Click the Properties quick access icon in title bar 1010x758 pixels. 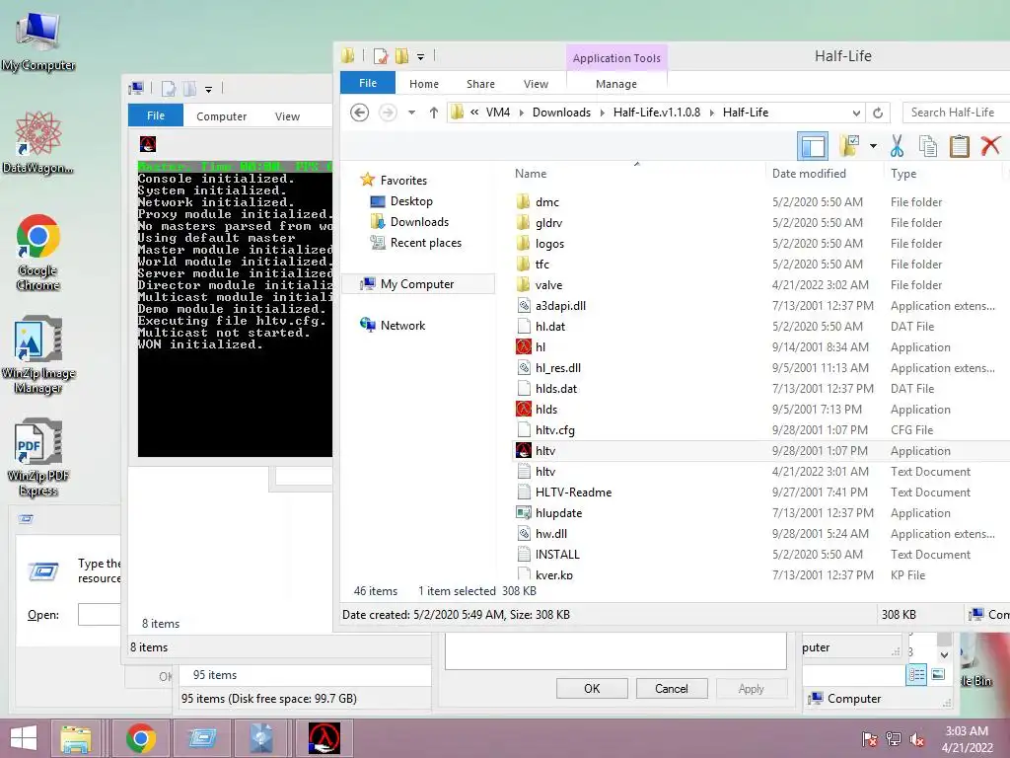coord(381,56)
